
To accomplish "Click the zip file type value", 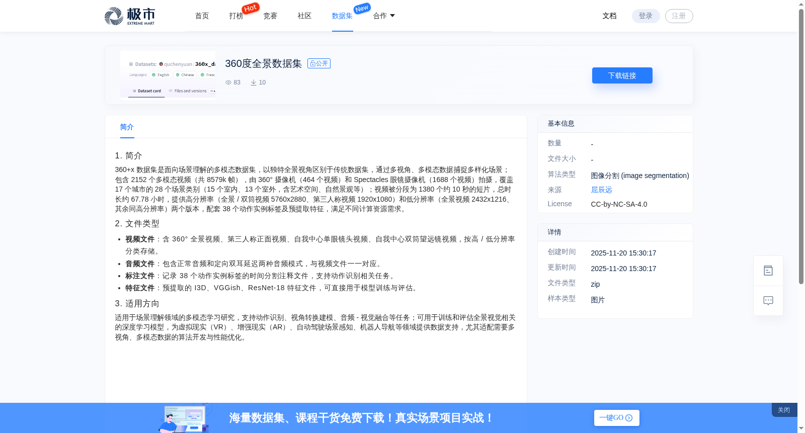I will tap(595, 284).
